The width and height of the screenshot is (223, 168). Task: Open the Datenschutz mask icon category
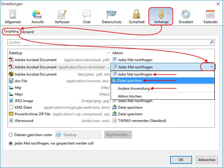point(112,17)
